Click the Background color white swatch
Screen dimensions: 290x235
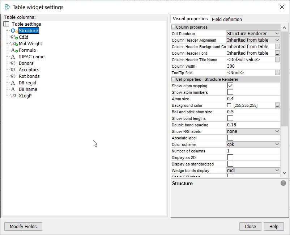[229, 105]
